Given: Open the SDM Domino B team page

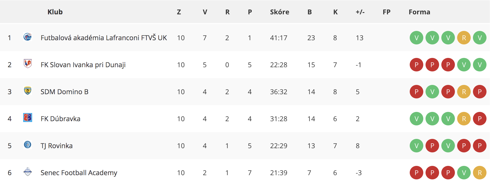Looking at the screenshot, I should coord(64,92).
